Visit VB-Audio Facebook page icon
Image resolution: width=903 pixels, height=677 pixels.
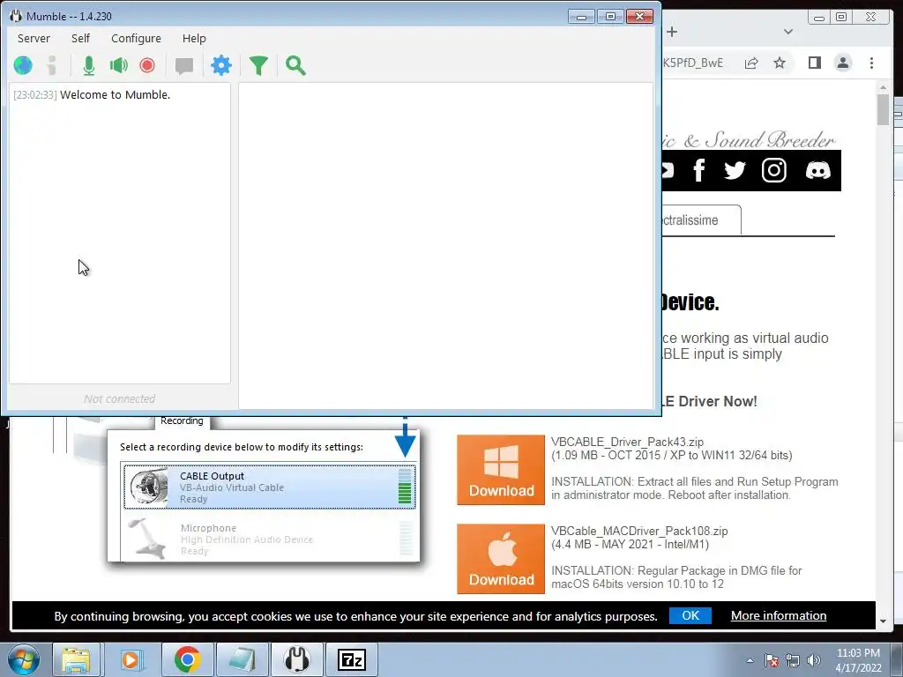pyautogui.click(x=699, y=170)
